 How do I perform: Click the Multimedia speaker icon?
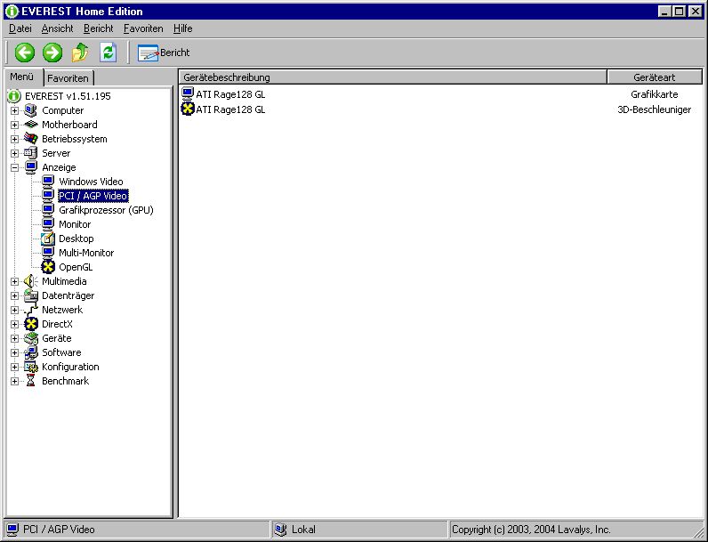click(31, 281)
